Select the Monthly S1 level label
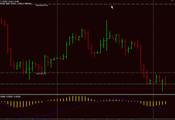The image size is (175, 120). 42,74
